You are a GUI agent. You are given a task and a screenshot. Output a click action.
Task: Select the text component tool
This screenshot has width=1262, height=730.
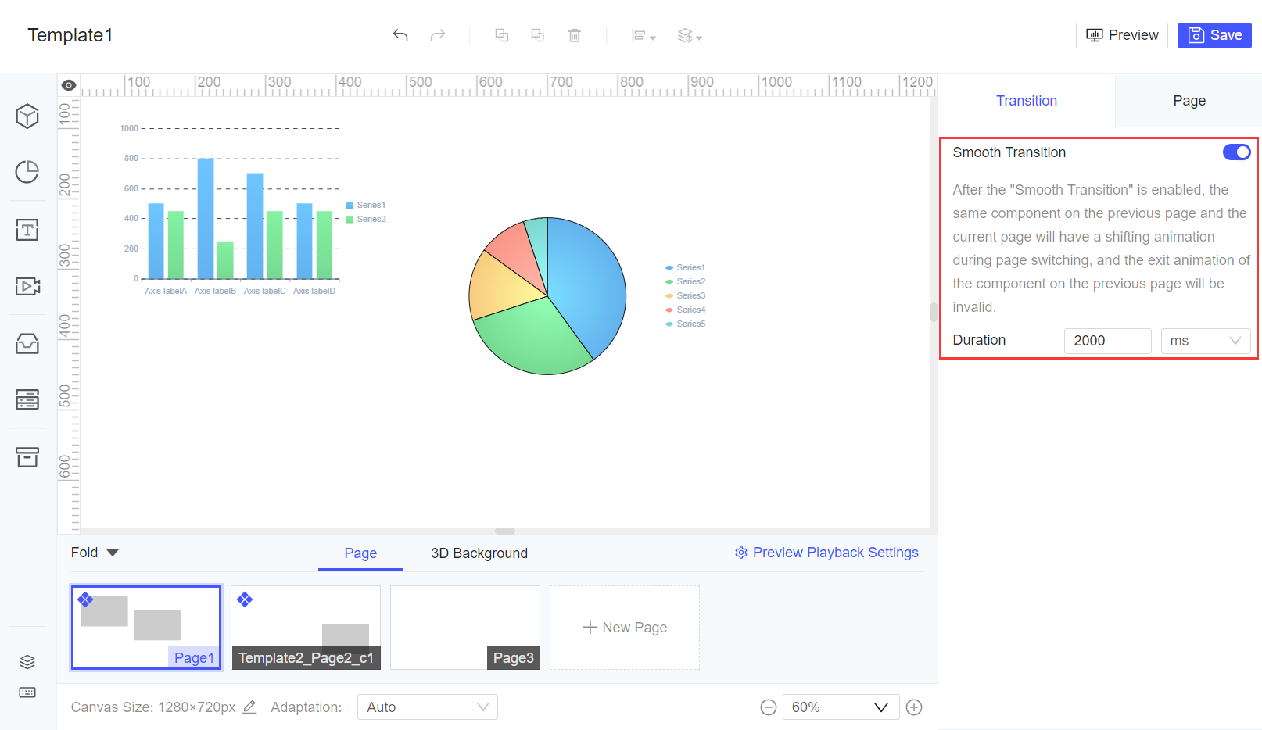(27, 229)
